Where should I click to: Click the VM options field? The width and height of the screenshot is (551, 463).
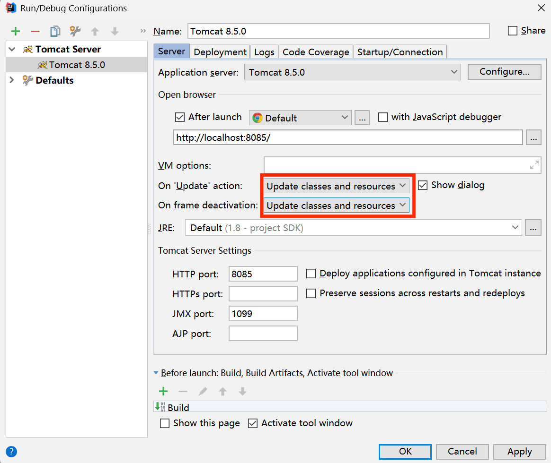tap(402, 165)
